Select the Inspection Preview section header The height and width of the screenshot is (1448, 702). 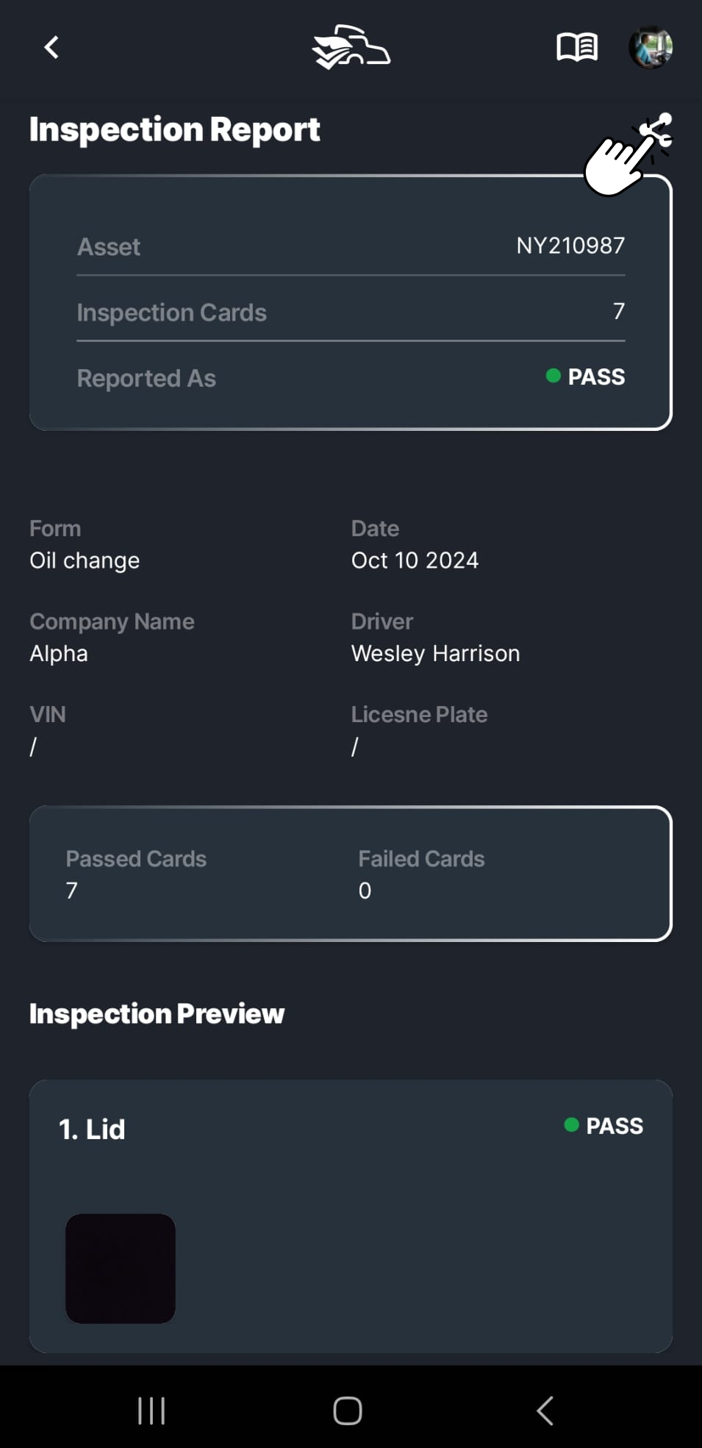(x=156, y=1014)
